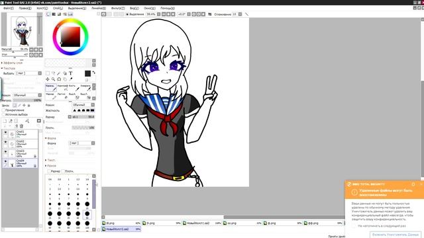424x238 pixels.
Task: Open the brush Режим dropdown
Action: point(83,104)
